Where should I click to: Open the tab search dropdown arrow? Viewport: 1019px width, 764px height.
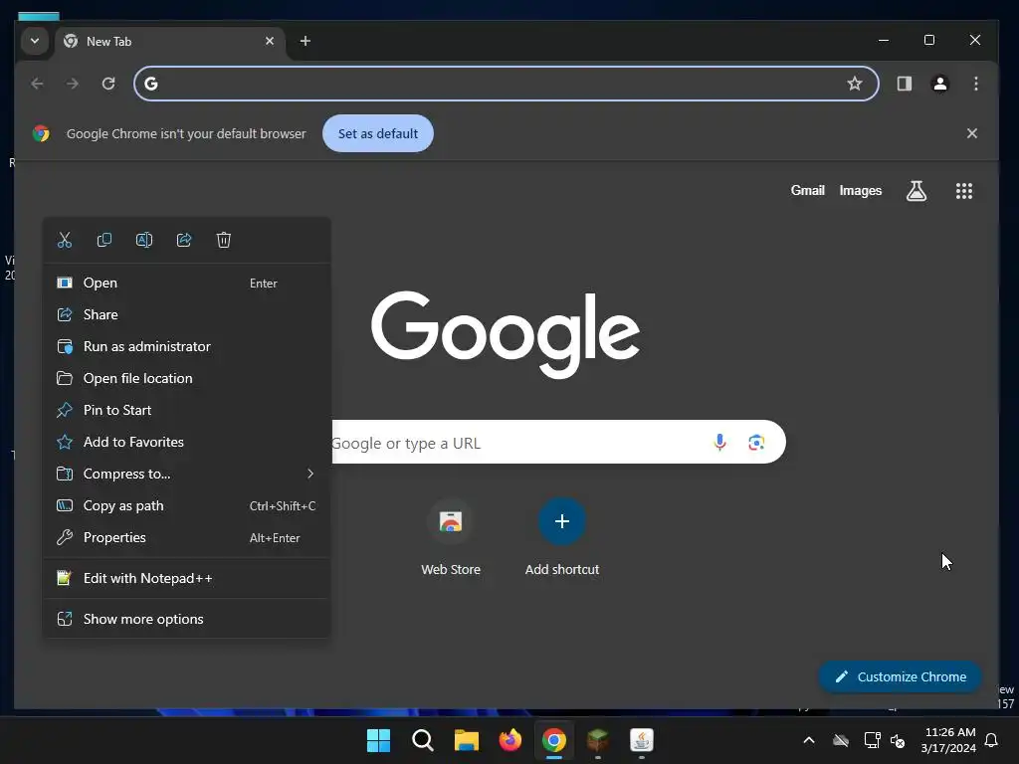pos(35,42)
